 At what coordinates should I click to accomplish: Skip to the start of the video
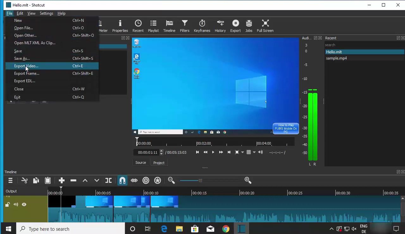197,152
